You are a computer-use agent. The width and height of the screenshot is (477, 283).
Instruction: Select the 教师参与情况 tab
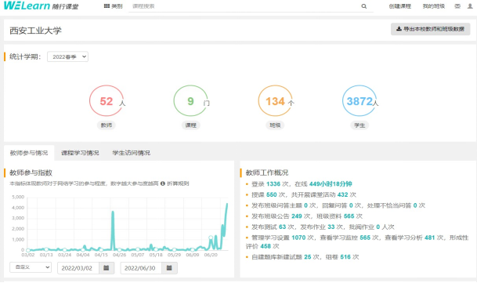point(29,153)
